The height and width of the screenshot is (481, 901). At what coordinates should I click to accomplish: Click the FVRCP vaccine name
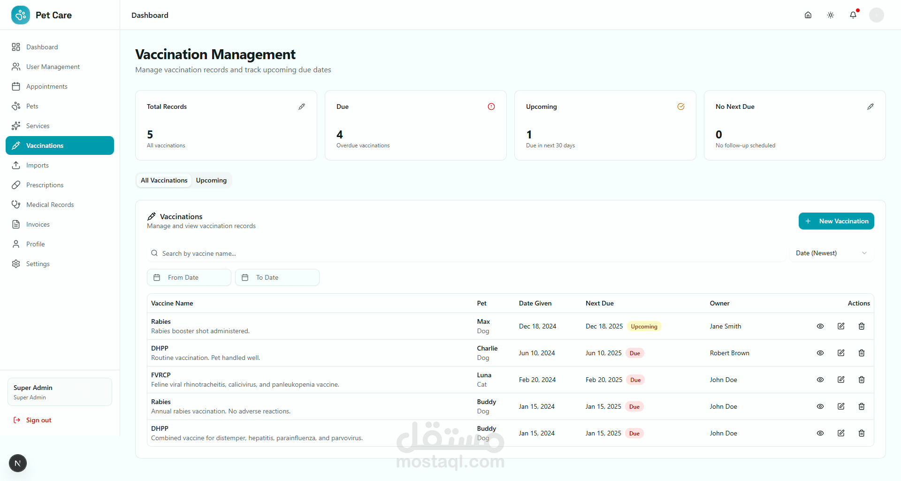(161, 375)
